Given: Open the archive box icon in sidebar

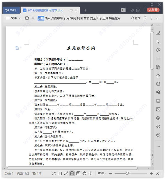Looking at the screenshot, I should (x=158, y=101).
